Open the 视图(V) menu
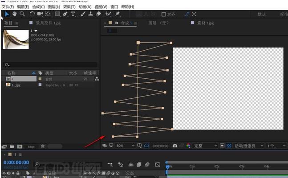The width and height of the screenshot is (288, 178). coord(101,7)
